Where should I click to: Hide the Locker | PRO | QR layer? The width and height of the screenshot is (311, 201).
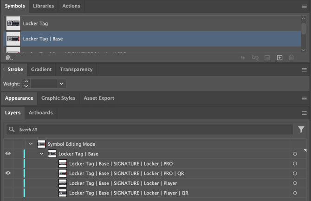point(8,173)
